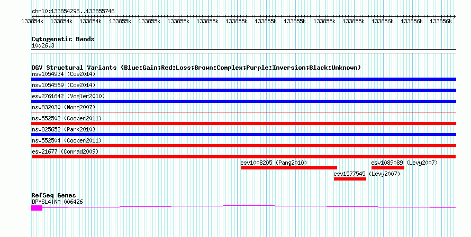Click the short red bar under esv1577545
471x237 pixels.
[x=350, y=179]
